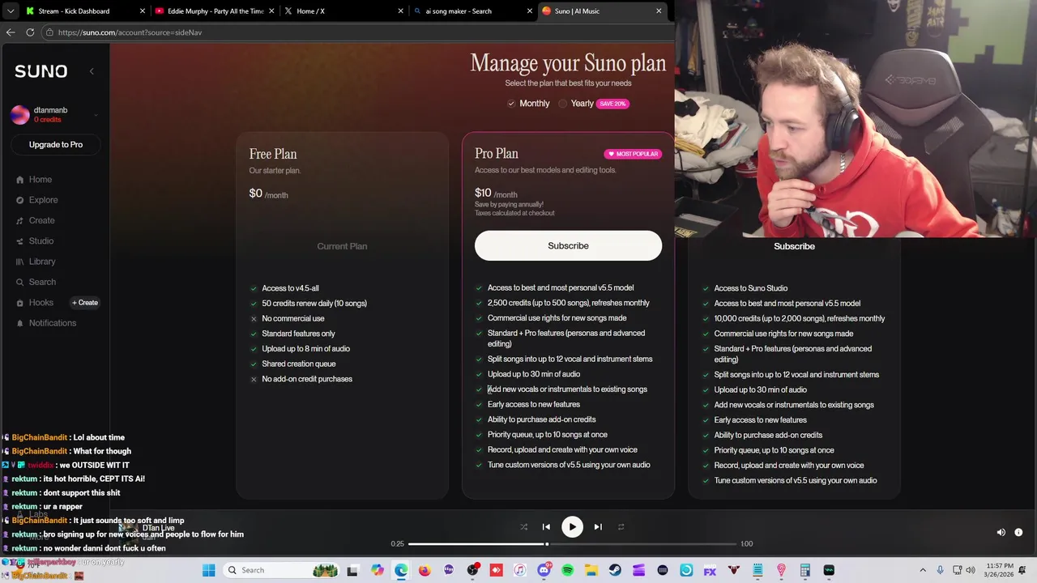Click the MOST POPULAR badge

coord(633,154)
